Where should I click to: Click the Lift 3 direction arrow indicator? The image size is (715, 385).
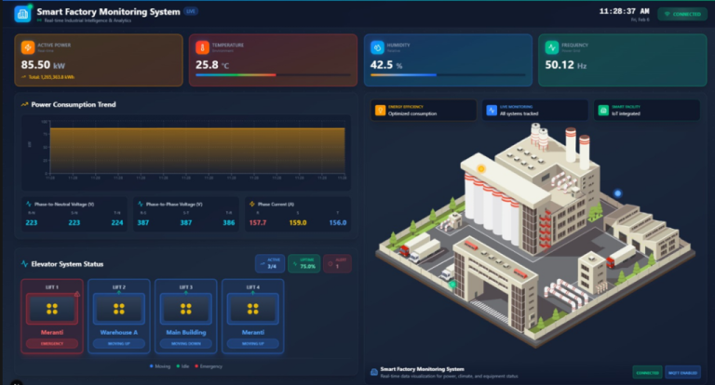[186, 293]
